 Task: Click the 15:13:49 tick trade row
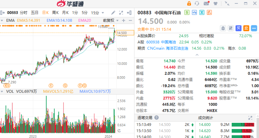[165, 125]
